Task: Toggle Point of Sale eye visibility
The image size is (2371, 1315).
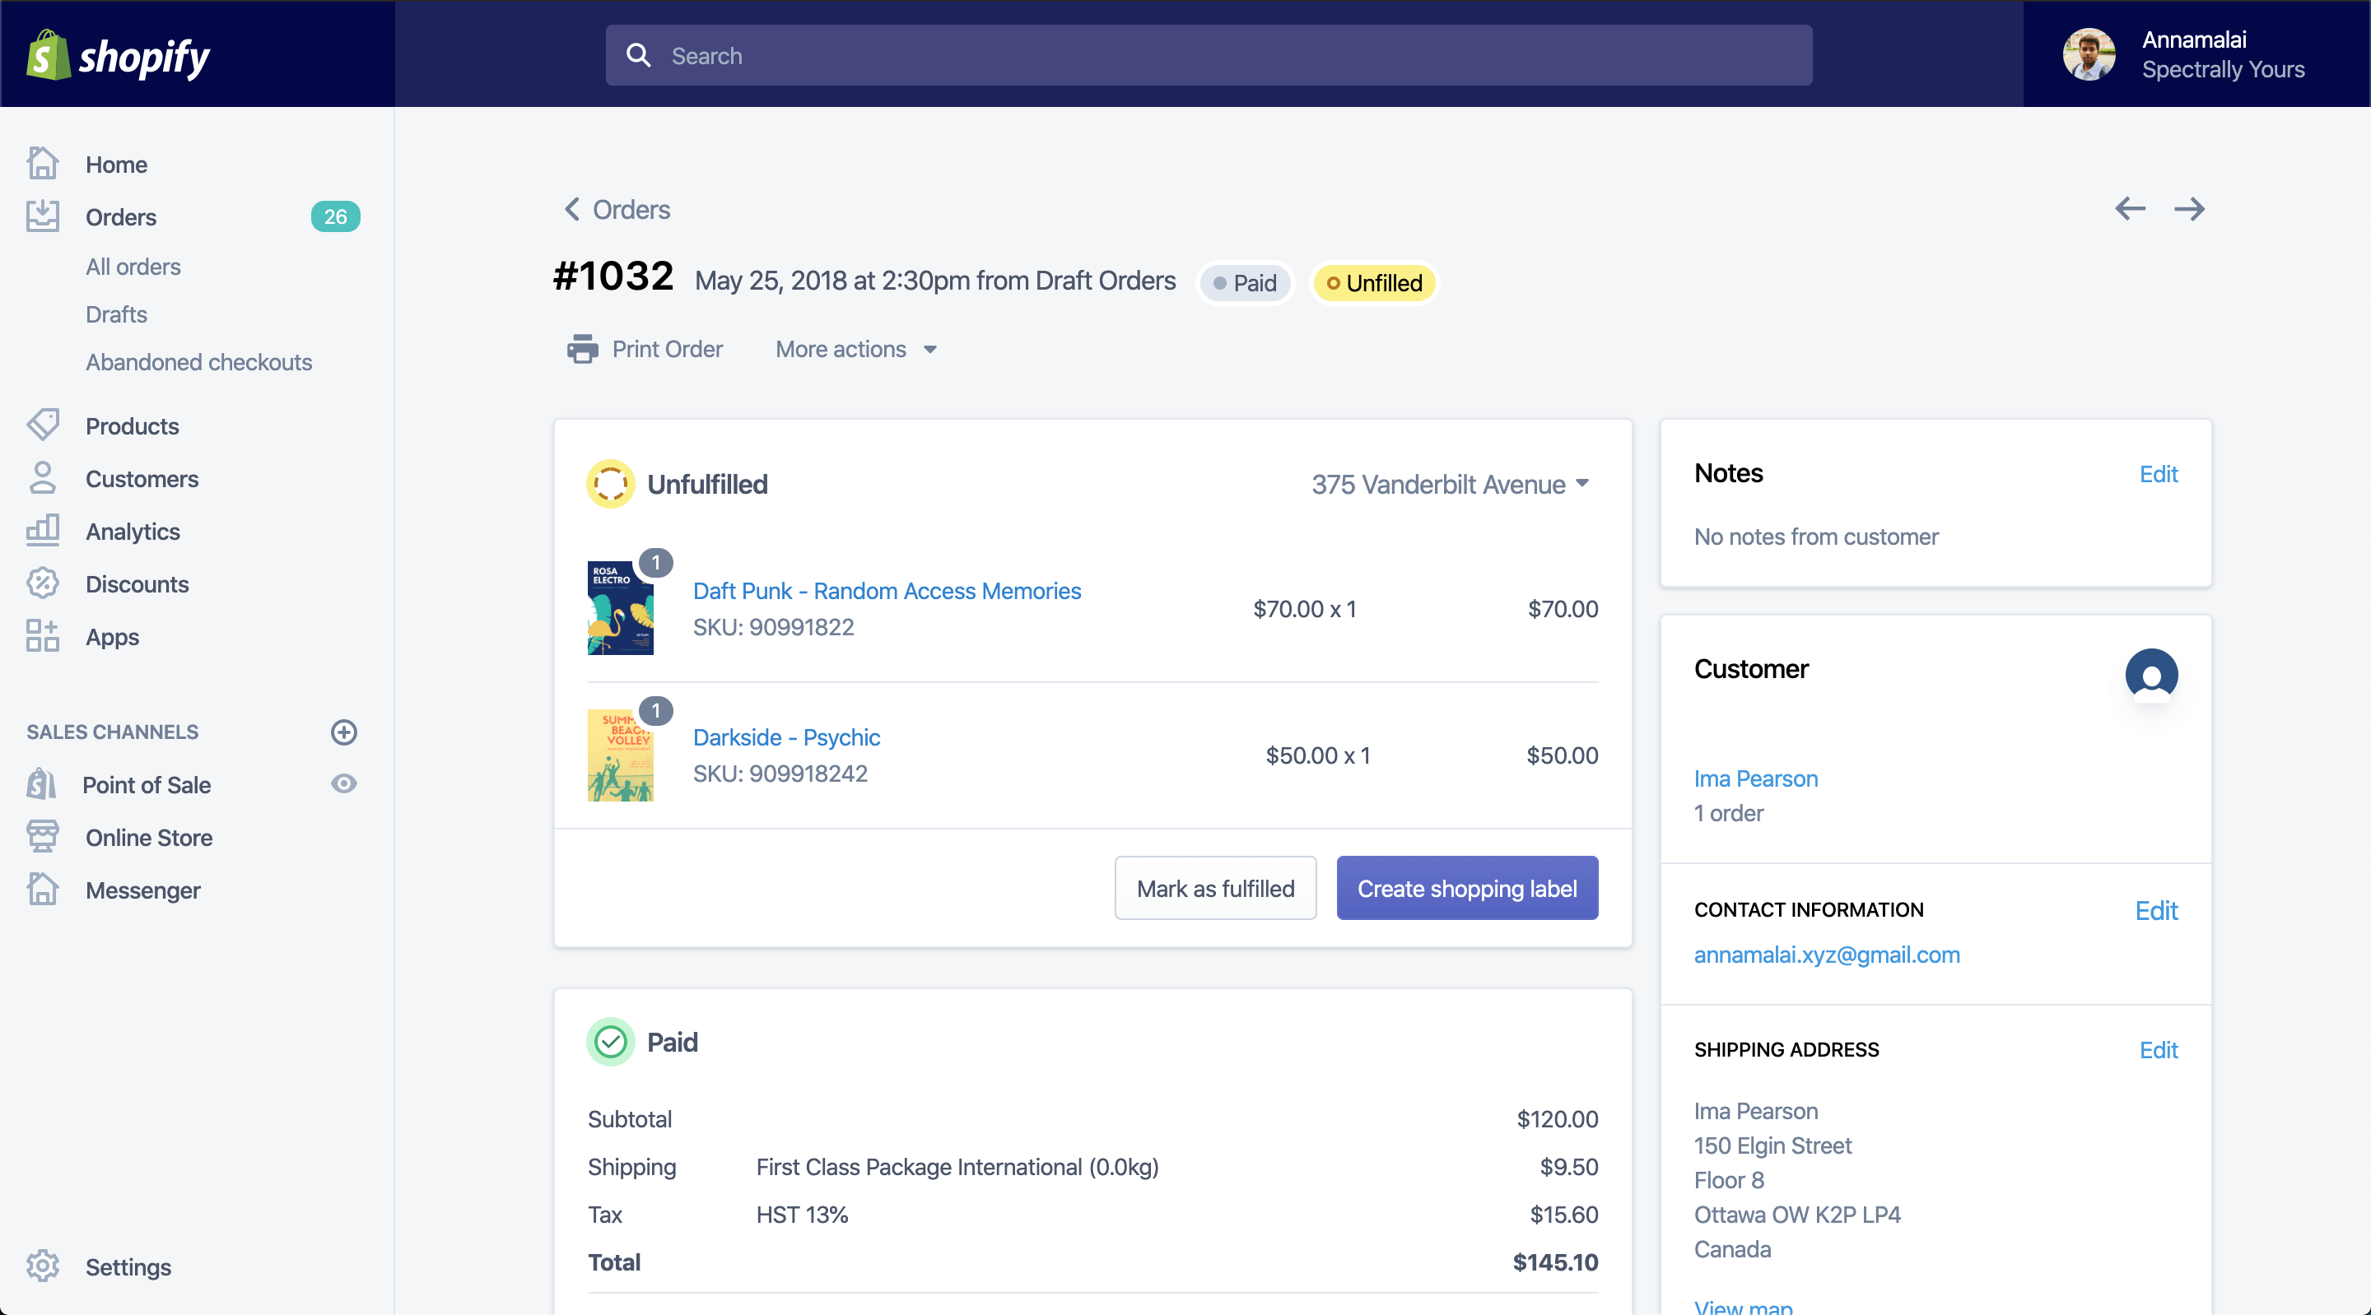Action: (x=343, y=784)
